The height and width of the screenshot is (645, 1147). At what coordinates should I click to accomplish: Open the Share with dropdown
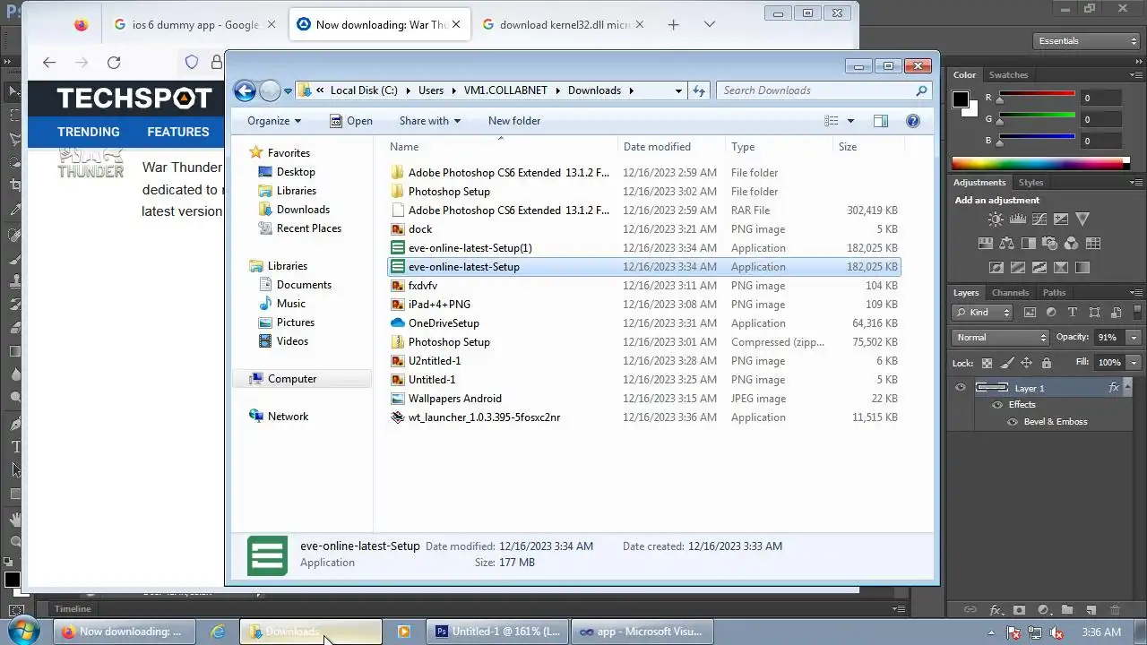[430, 121]
